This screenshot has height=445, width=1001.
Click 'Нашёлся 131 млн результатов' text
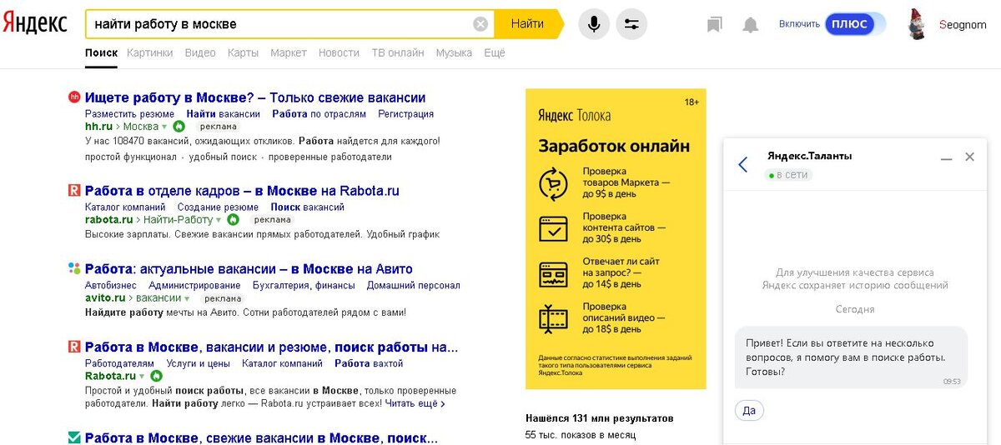(599, 418)
